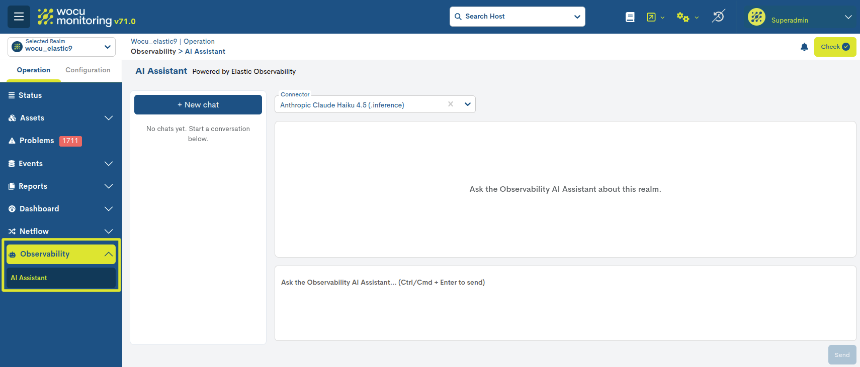Open the Problems menu item
Screen dimensions: 860x367
coord(61,141)
